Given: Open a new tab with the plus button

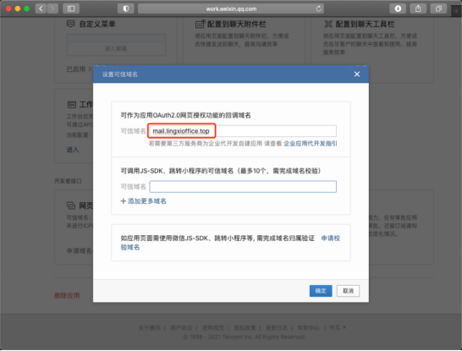Looking at the screenshot, I should click(457, 11).
